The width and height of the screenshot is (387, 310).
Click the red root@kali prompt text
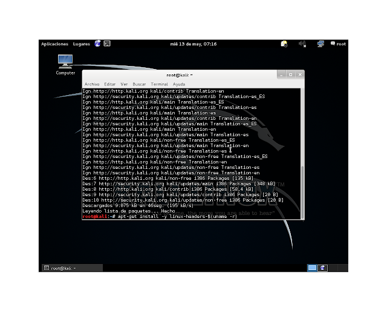[x=95, y=217]
